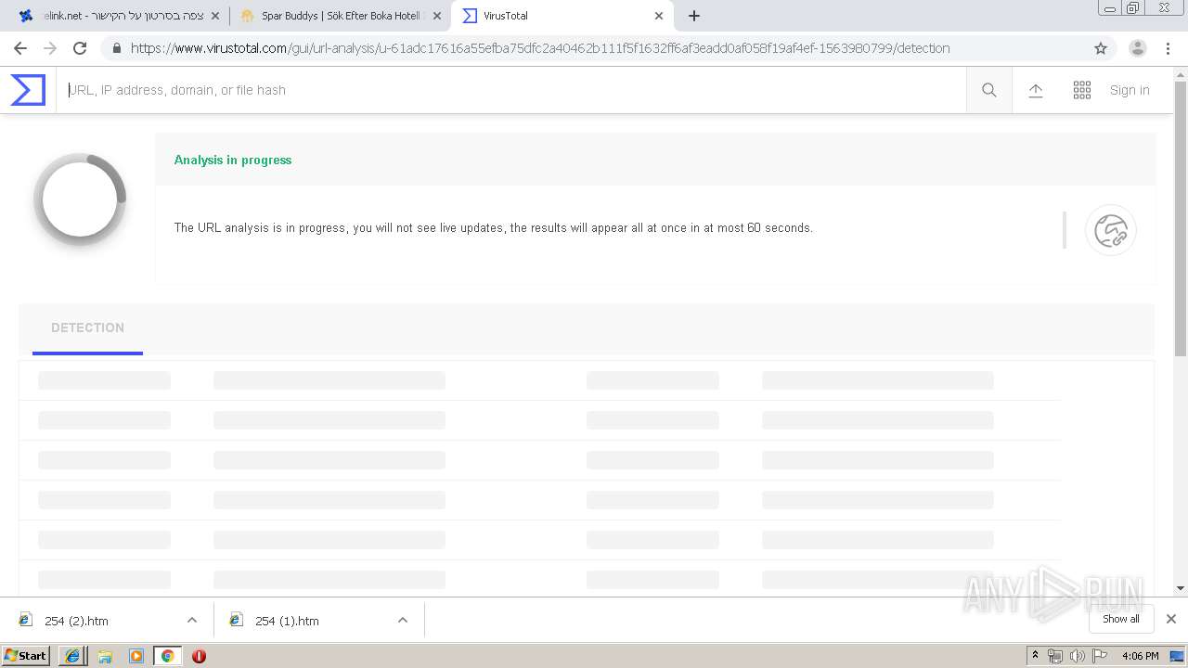This screenshot has width=1188, height=668.
Task: Select the VirusTotal browser tab
Action: 562,16
